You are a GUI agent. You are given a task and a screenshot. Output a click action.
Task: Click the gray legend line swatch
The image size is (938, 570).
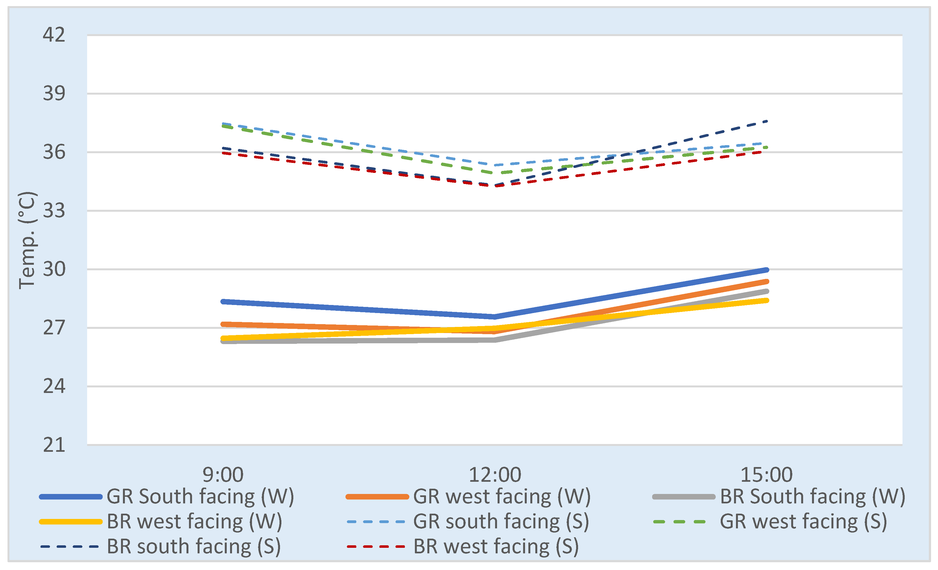coord(684,497)
